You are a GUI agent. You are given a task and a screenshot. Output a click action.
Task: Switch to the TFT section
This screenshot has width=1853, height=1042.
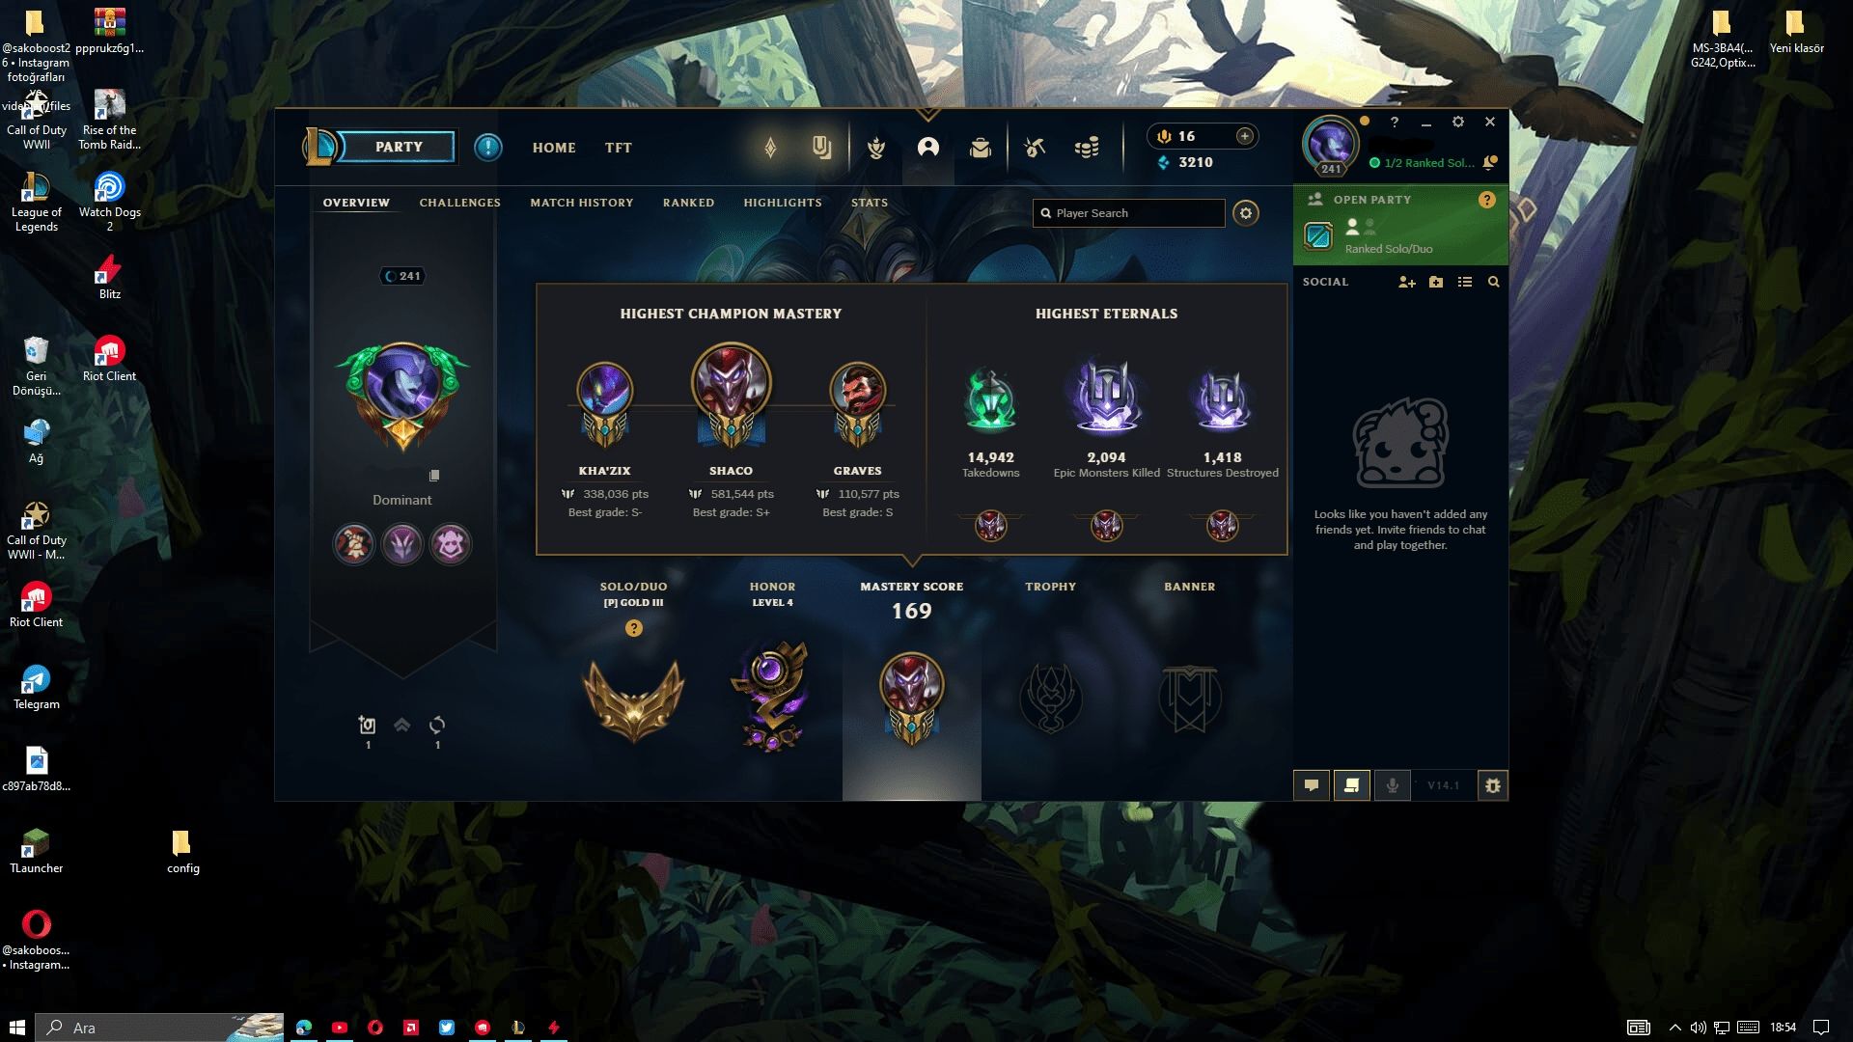(619, 148)
